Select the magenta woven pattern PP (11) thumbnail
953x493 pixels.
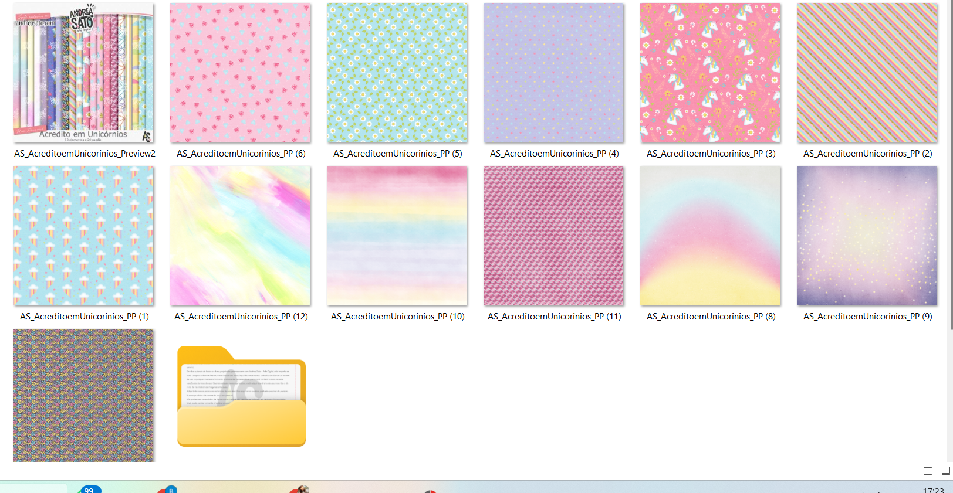(553, 236)
